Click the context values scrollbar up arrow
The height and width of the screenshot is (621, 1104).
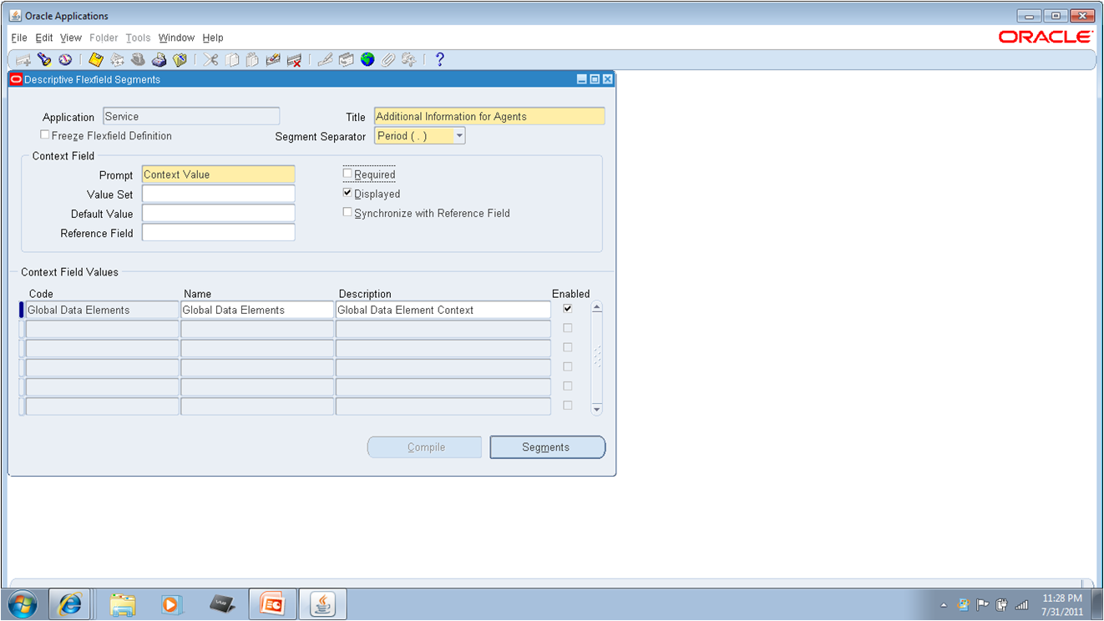coord(596,307)
